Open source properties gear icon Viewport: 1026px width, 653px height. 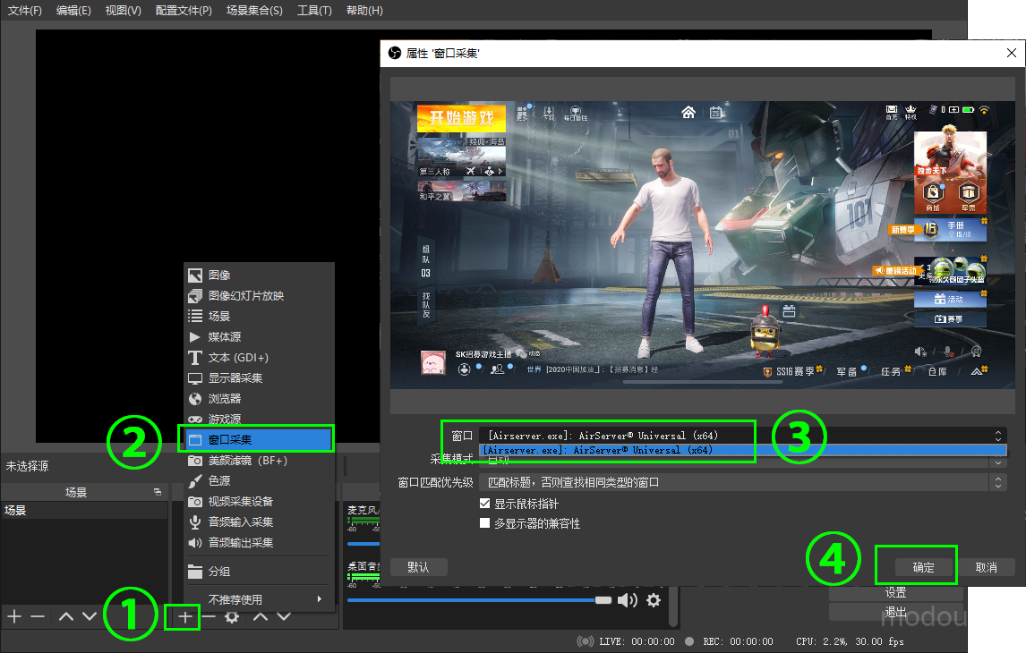(x=232, y=616)
